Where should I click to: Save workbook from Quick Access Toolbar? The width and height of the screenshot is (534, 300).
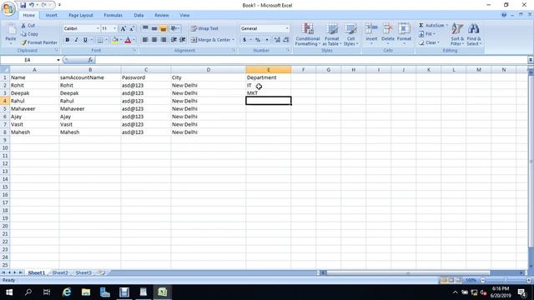coord(23,5)
